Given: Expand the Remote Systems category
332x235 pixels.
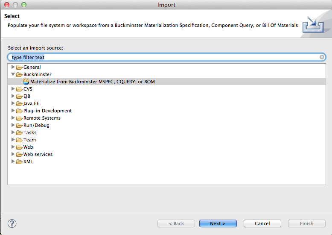Looking at the screenshot, I should tap(13, 117).
